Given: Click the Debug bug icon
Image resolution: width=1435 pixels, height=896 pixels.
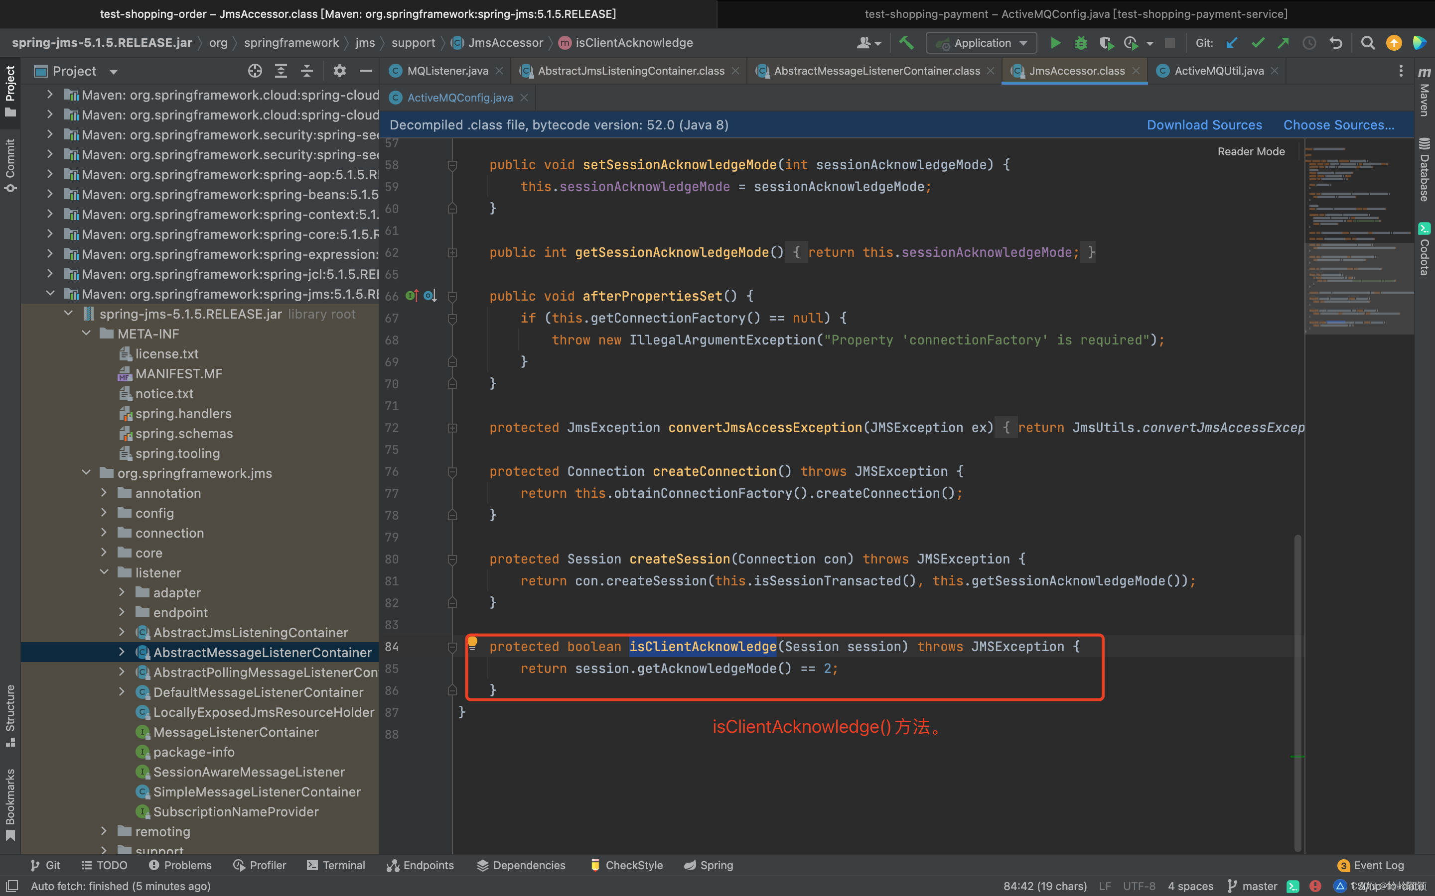Looking at the screenshot, I should point(1080,43).
